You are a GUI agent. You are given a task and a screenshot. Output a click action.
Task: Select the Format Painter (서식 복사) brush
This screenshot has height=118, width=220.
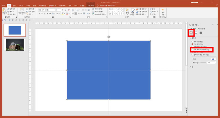coord(8,14)
